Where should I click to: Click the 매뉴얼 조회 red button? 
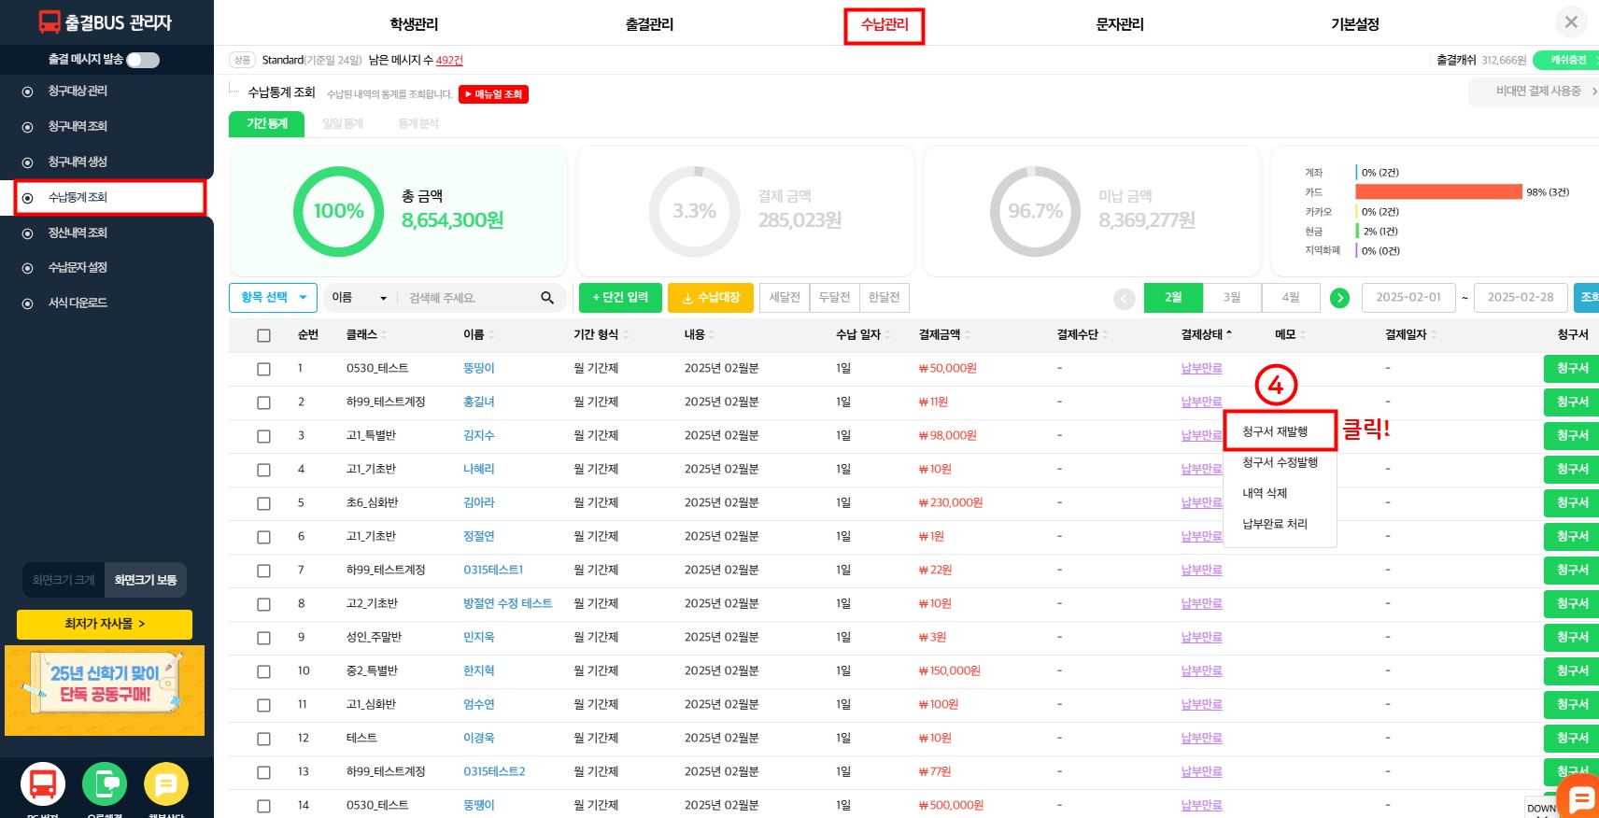pos(494,94)
